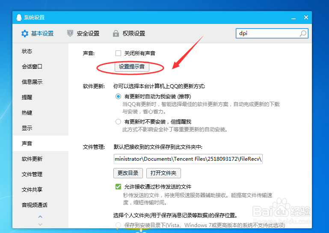This screenshot has width=329, height=233.
Task: Click the FileRecv folder path field
Action: point(188,159)
